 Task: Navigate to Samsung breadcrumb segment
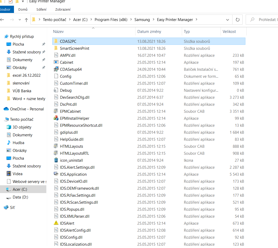pyautogui.click(x=142, y=19)
